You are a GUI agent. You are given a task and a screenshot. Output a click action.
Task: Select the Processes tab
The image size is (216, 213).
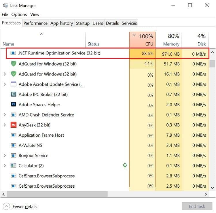pyautogui.click(x=11, y=23)
